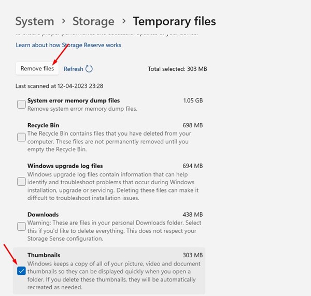Click the Downloads item title
Viewport: 311px width, 296px height.
click(x=43, y=214)
